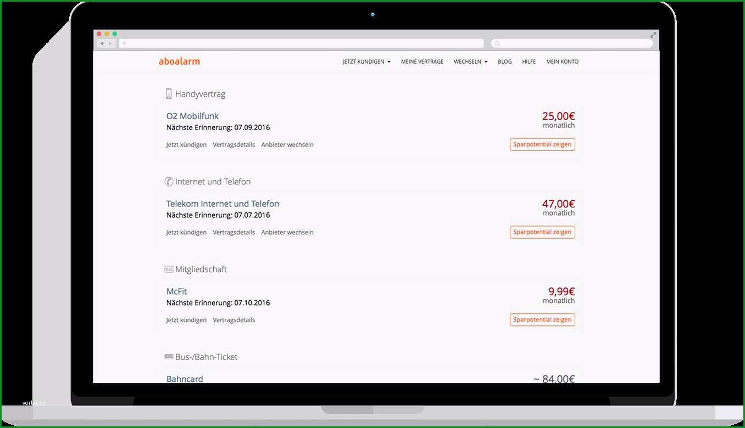This screenshot has width=745, height=428.
Task: Click the browser search field
Action: click(572, 43)
